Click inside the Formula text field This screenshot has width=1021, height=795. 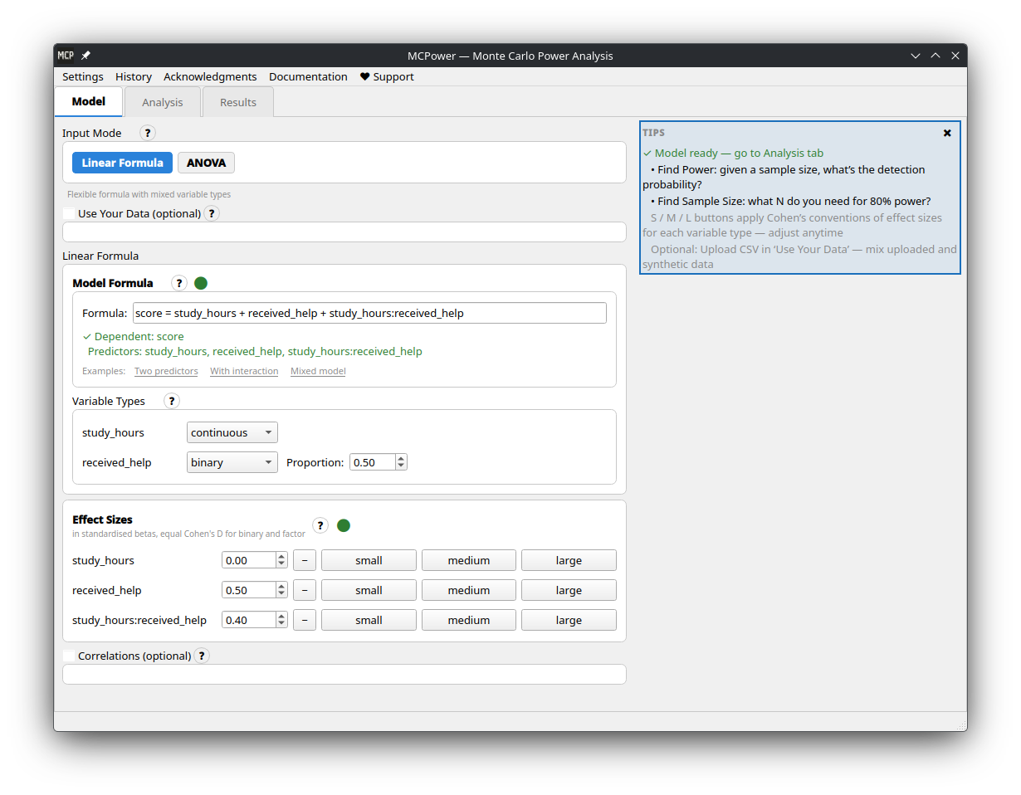(x=369, y=312)
